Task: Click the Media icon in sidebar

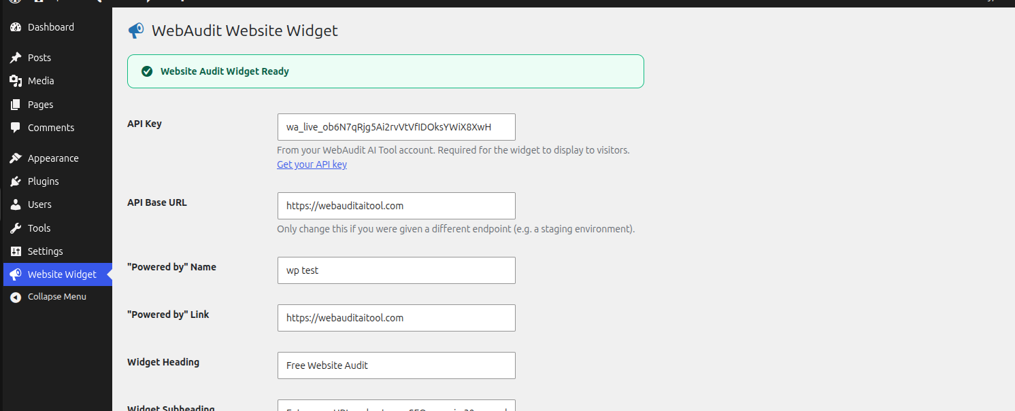Action: 16,81
